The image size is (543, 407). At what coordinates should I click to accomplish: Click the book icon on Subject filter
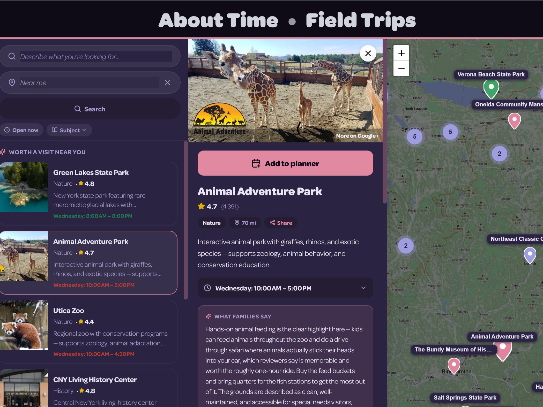(54, 130)
